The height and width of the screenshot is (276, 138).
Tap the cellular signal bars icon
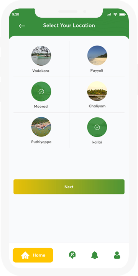click(x=109, y=15)
